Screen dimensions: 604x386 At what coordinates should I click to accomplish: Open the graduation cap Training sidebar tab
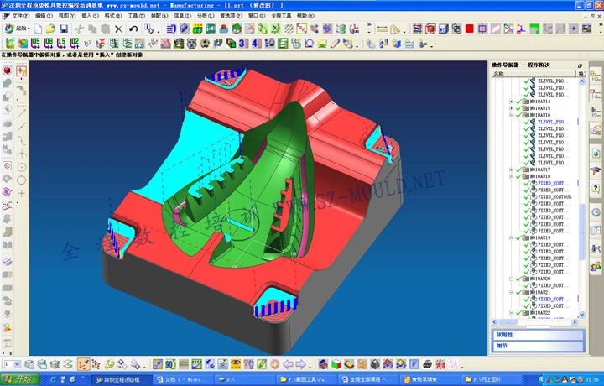[x=596, y=170]
